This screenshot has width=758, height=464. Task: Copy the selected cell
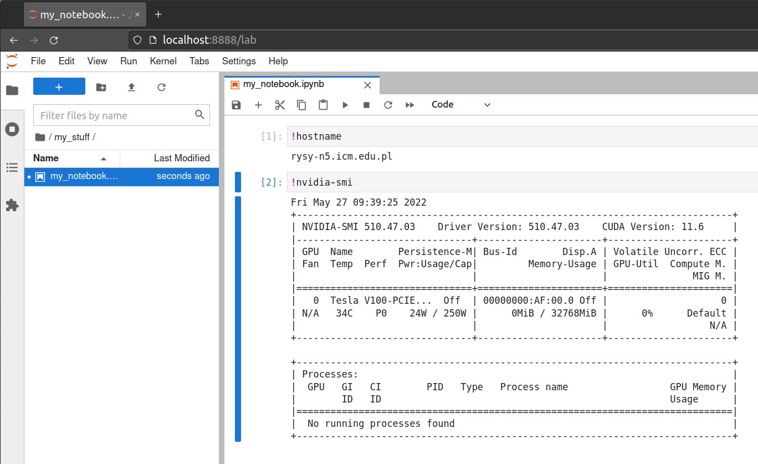click(x=301, y=105)
